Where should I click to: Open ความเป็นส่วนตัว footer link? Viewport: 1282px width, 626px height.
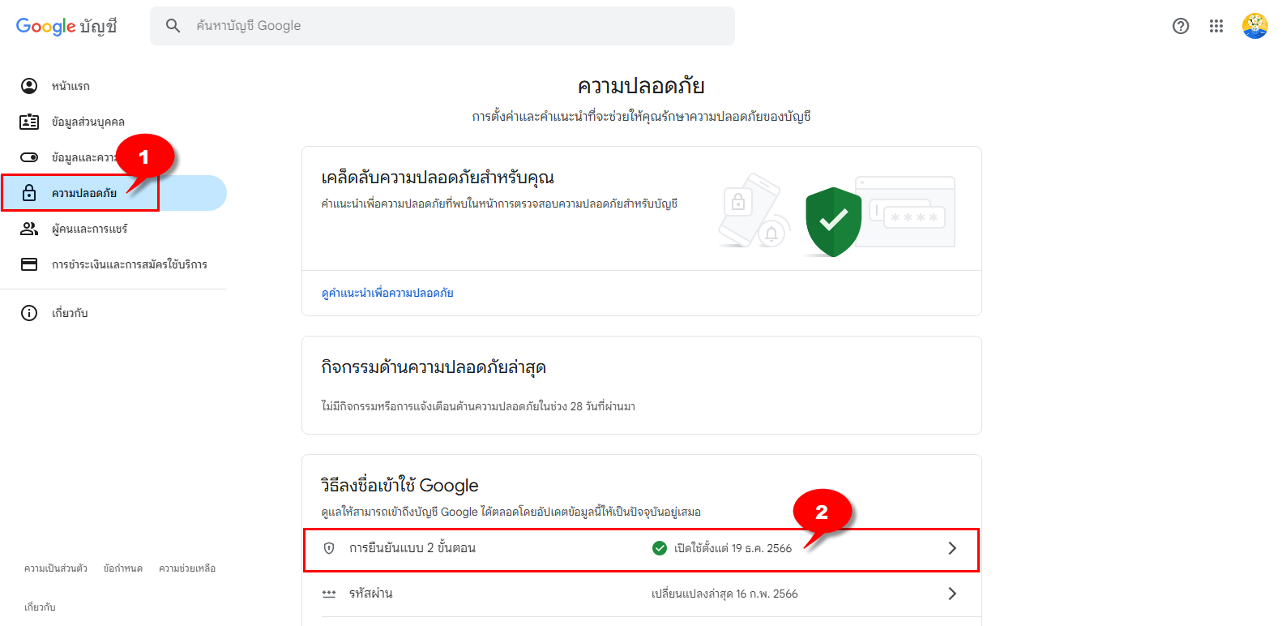56,568
